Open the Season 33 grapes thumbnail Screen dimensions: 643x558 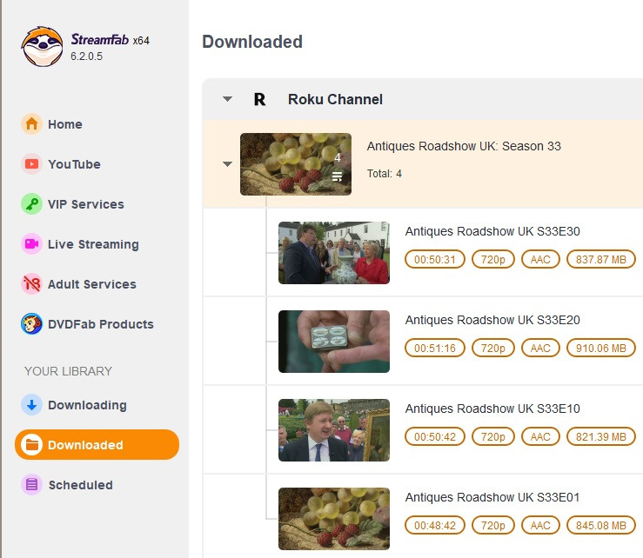tap(296, 164)
